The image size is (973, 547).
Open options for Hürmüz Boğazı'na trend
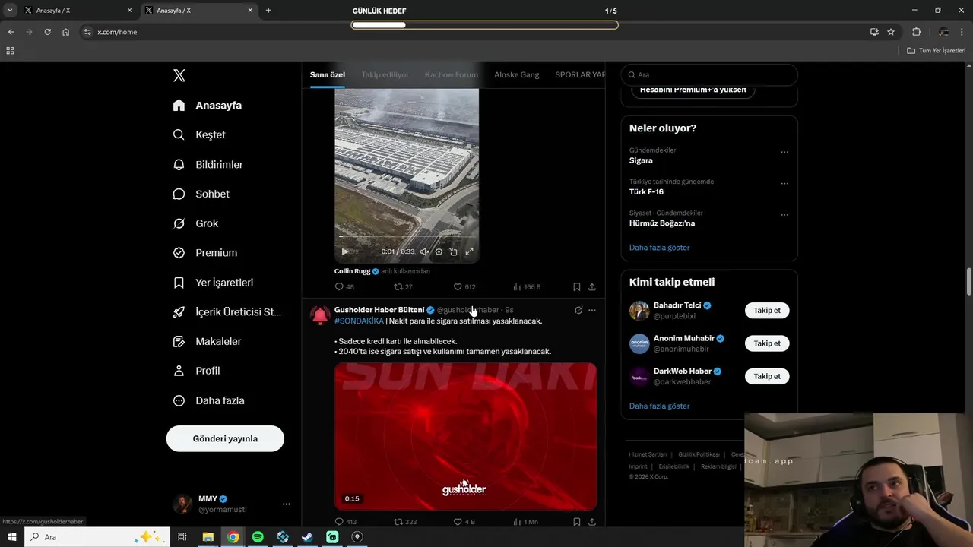tap(784, 215)
